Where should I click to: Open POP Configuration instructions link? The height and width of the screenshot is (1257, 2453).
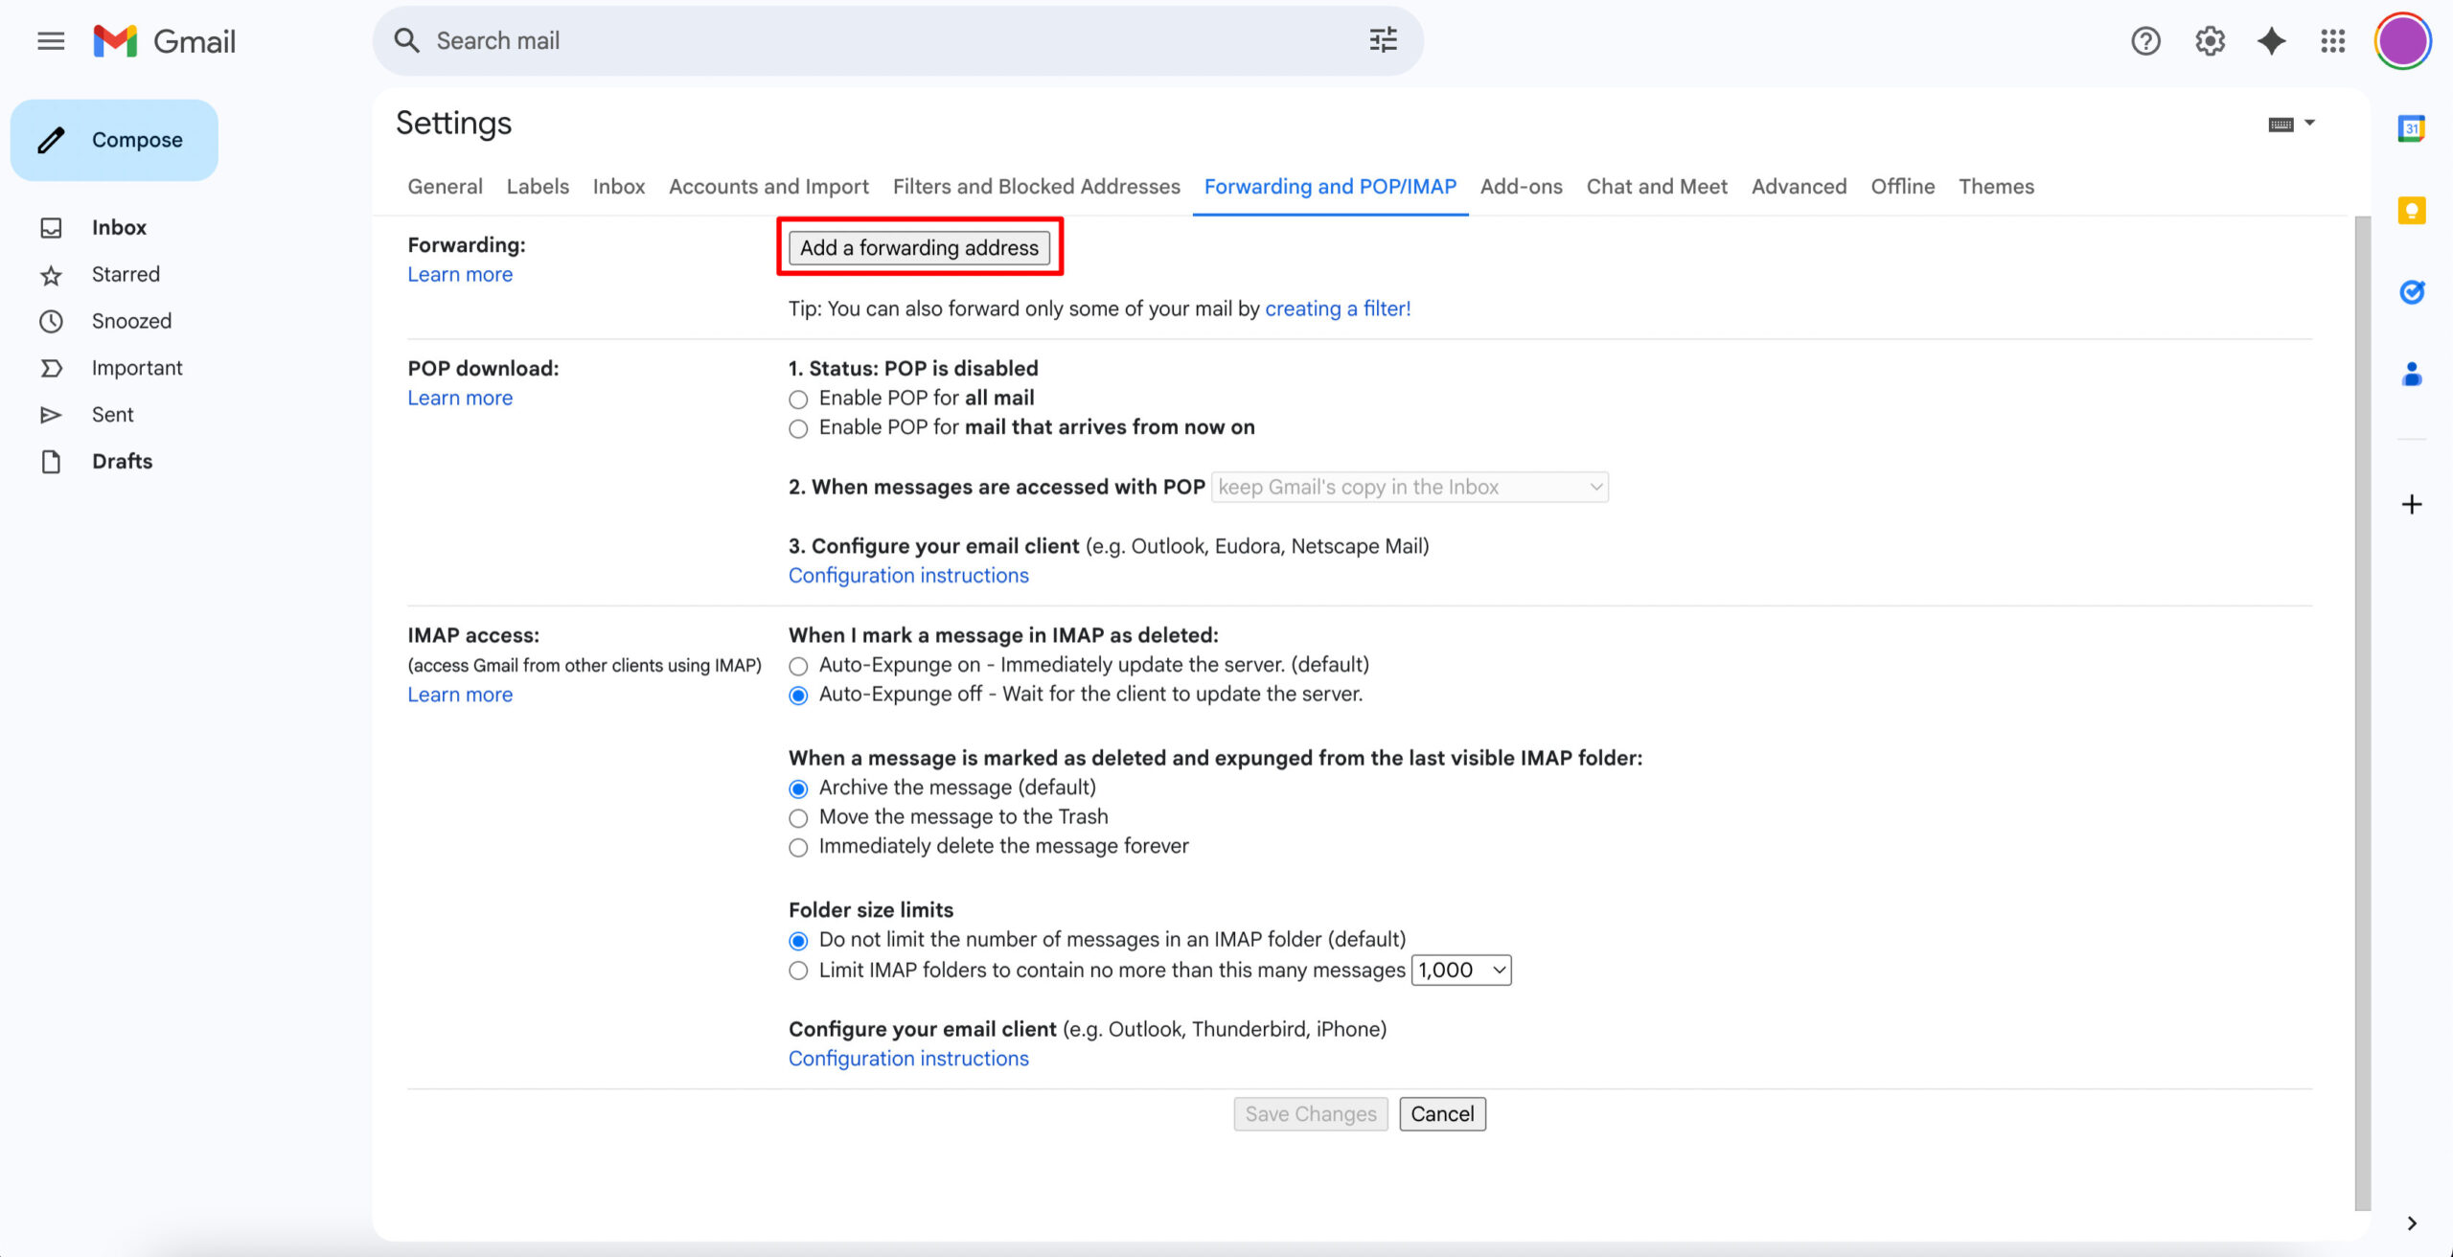click(908, 575)
